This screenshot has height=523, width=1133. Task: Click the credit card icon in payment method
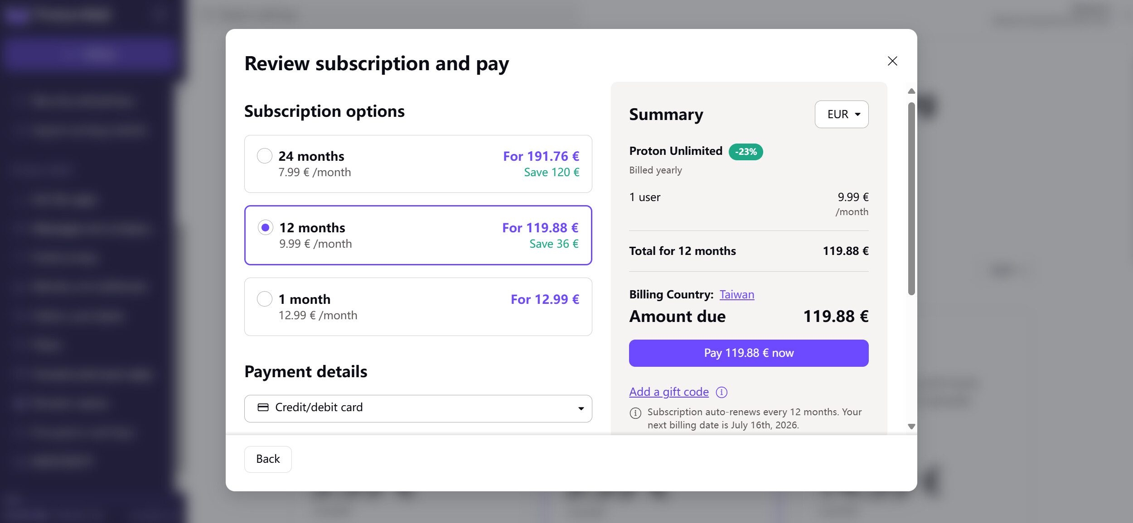pos(263,408)
